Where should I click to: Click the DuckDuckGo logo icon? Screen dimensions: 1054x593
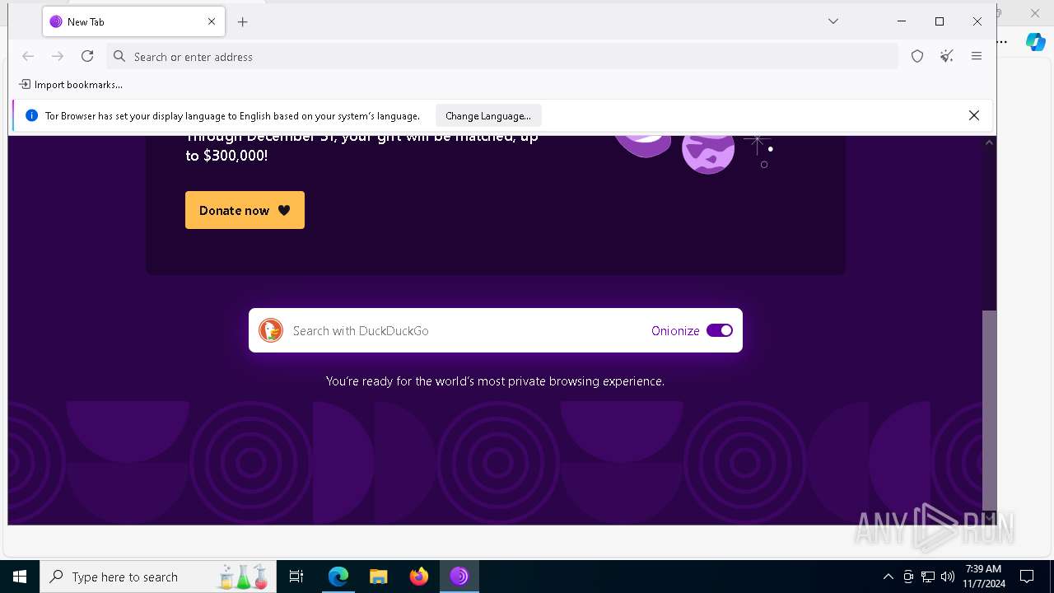(x=271, y=330)
